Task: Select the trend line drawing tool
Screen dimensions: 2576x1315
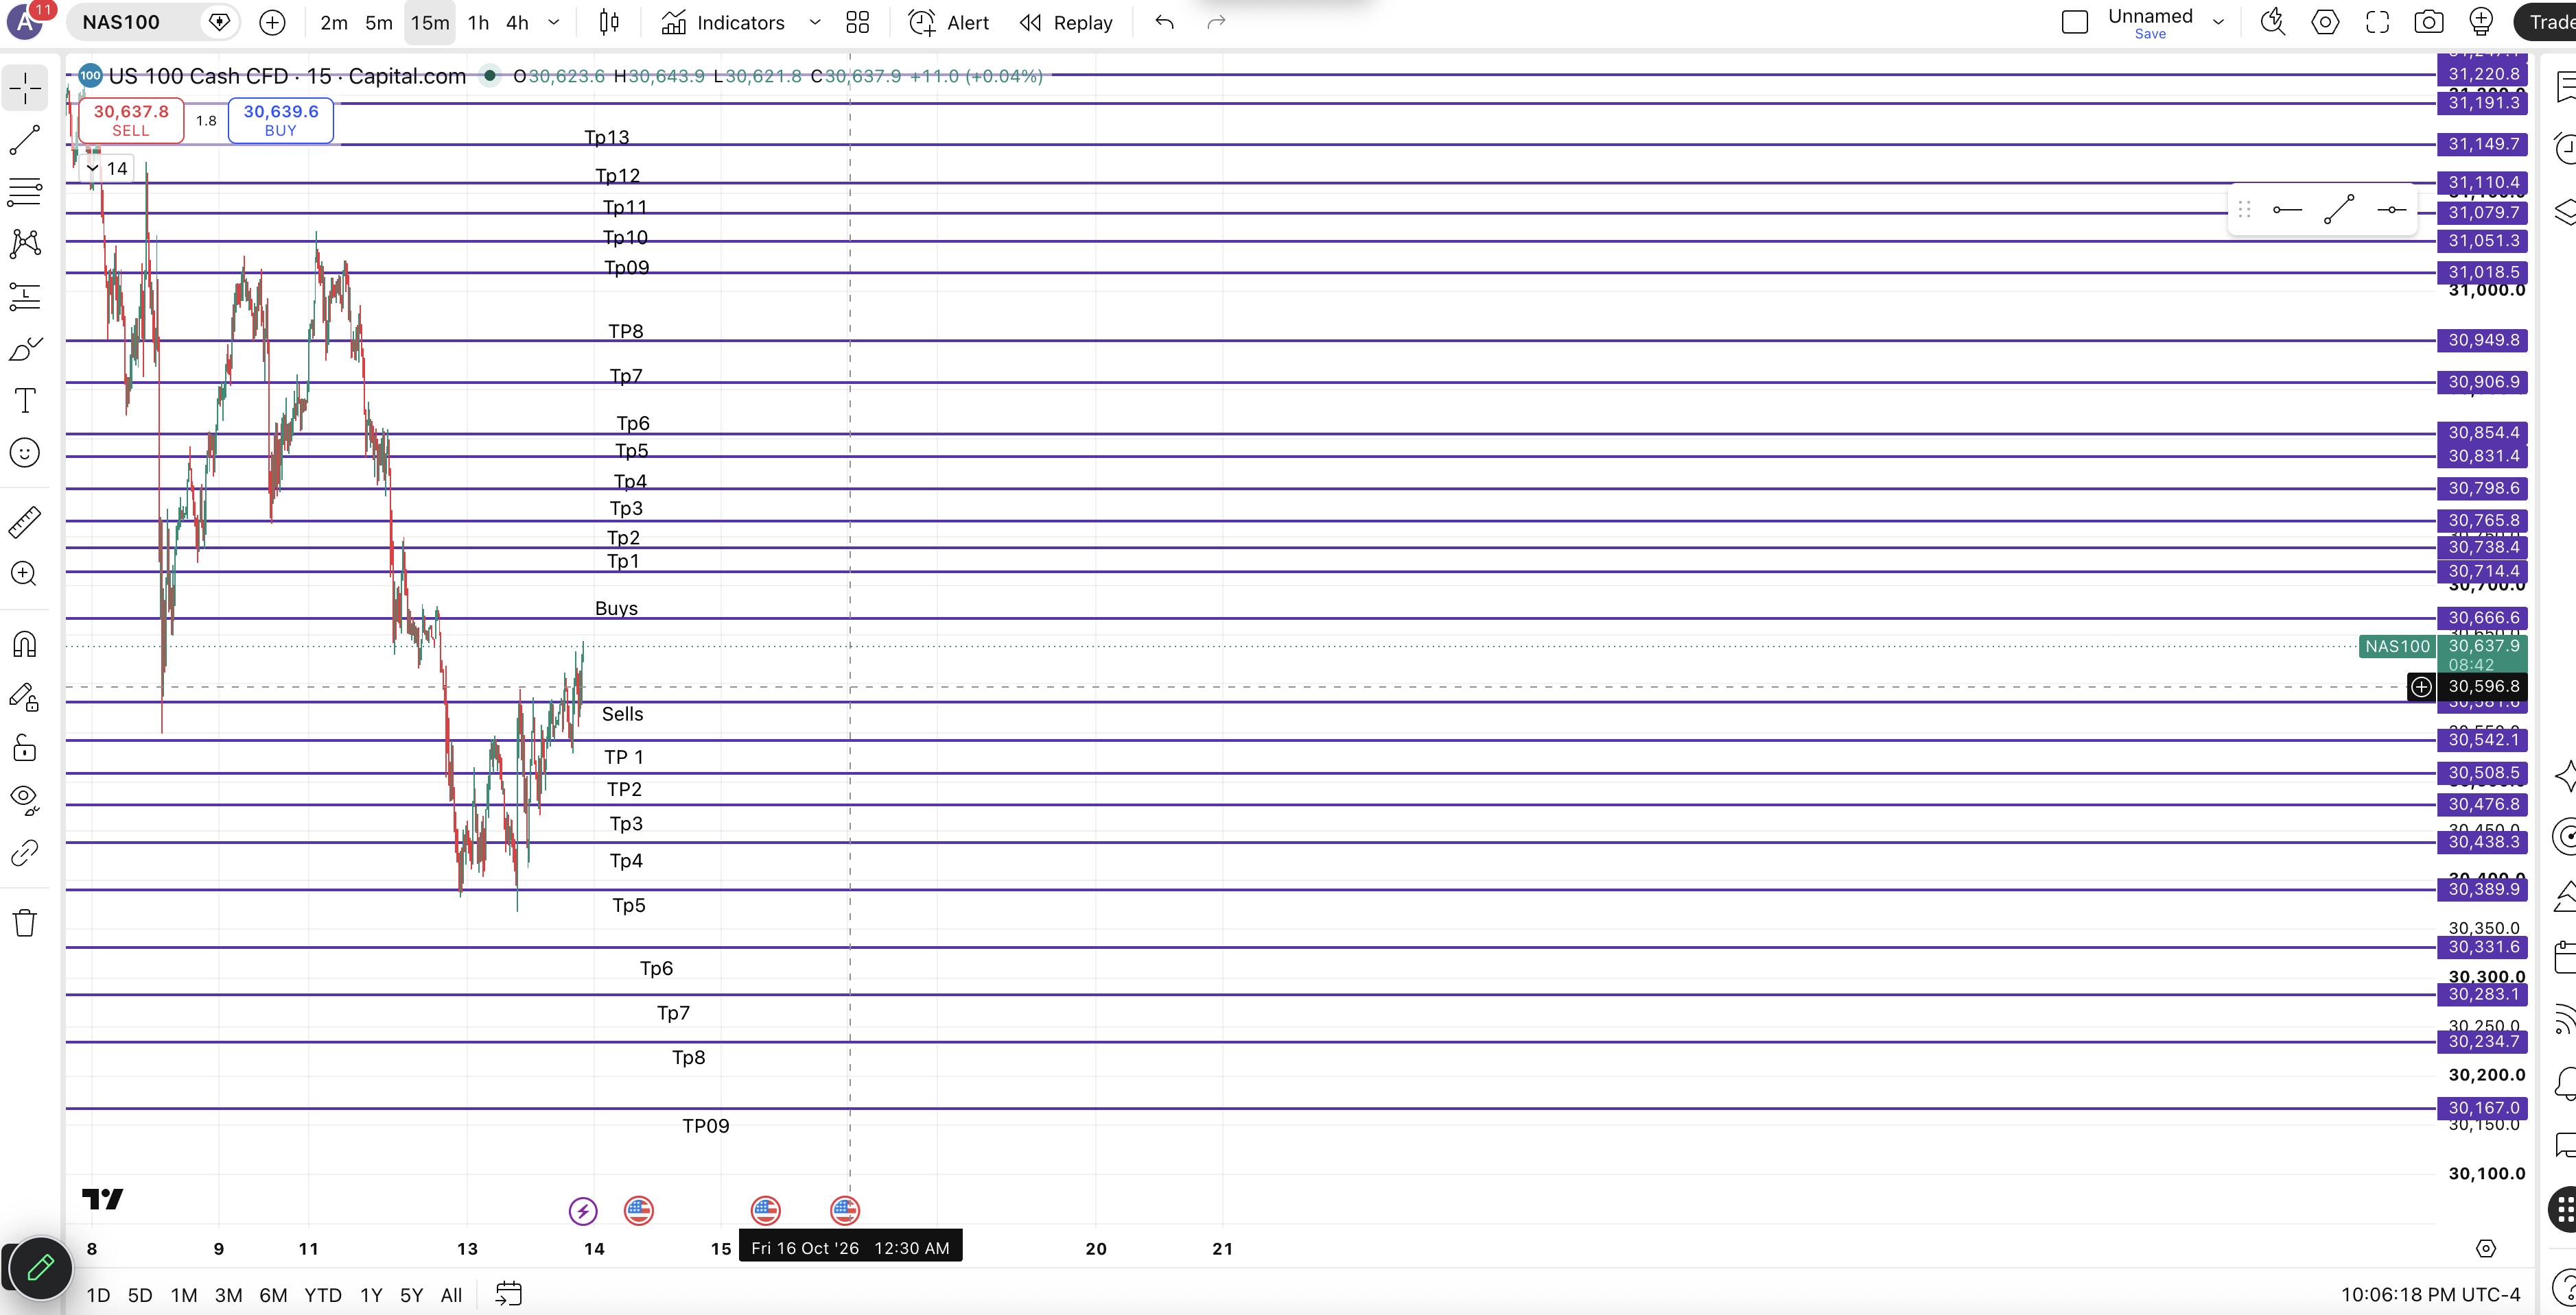Action: pos(25,141)
